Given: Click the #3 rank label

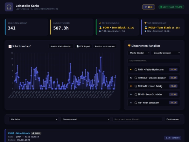Looking at the screenshot, I should click(131, 86).
